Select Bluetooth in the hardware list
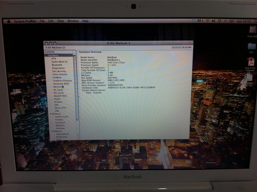 click(57, 65)
